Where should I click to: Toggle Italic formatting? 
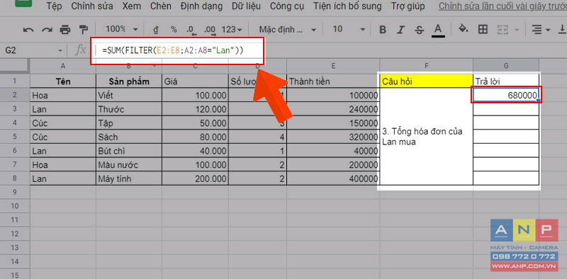tap(401, 30)
